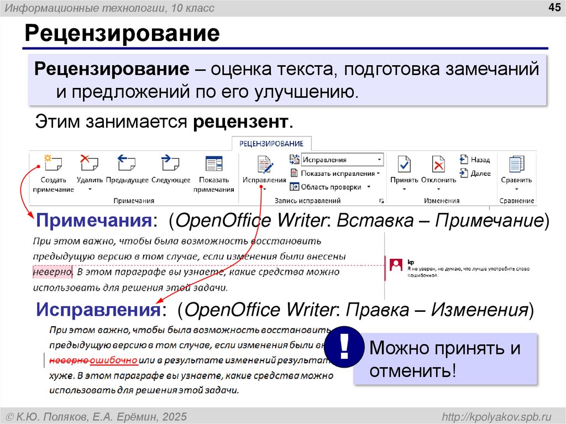Open the dropdown arrow under Сравнить
566x424 pixels.
[517, 189]
